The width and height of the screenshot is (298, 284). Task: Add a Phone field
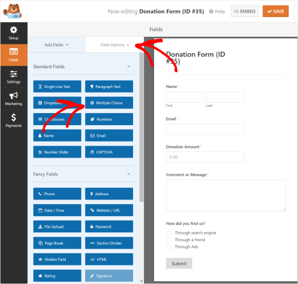pyautogui.click(x=57, y=194)
